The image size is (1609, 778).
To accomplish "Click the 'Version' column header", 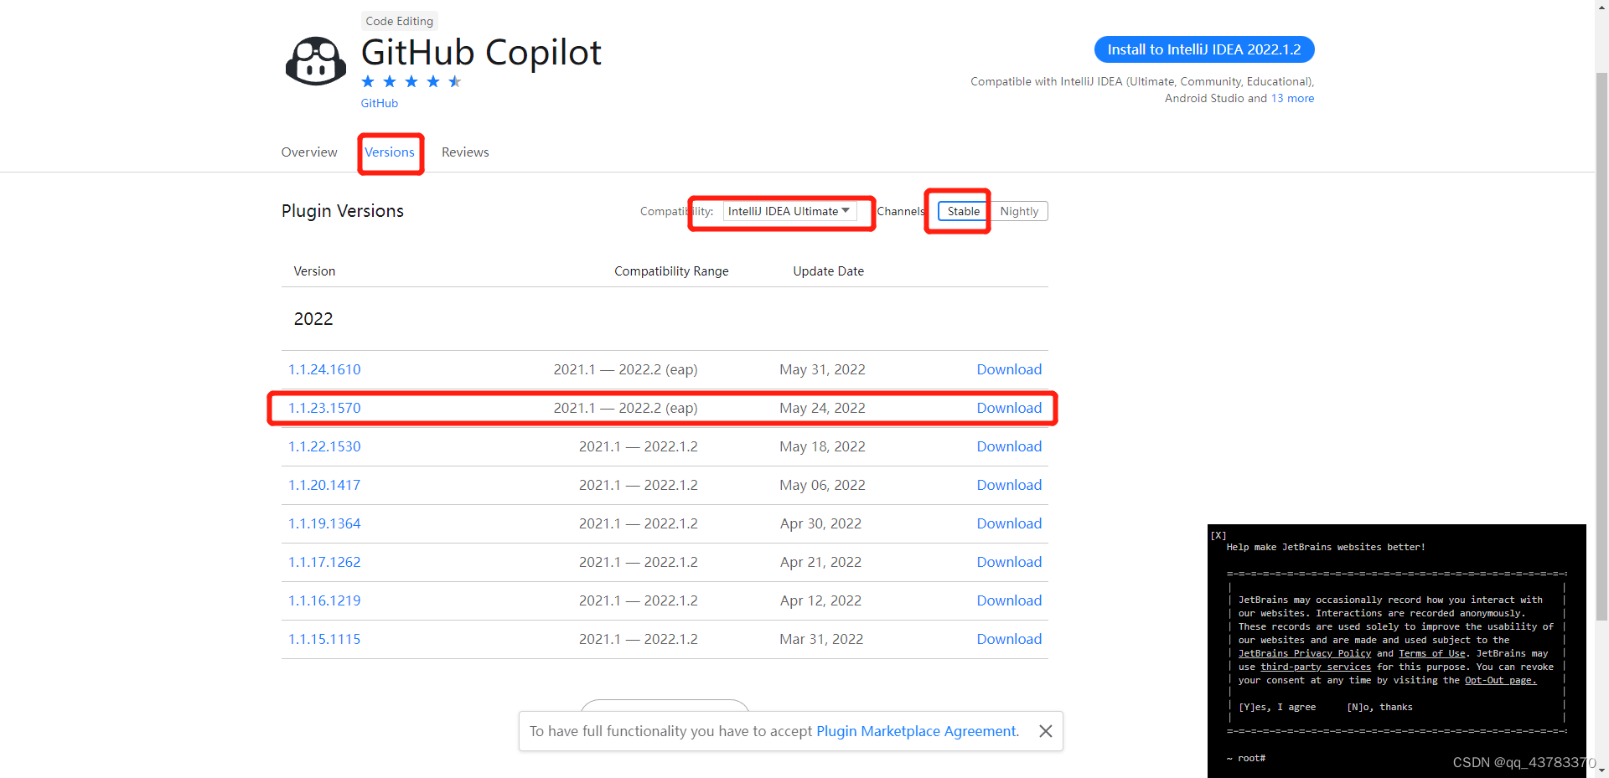I will point(314,271).
